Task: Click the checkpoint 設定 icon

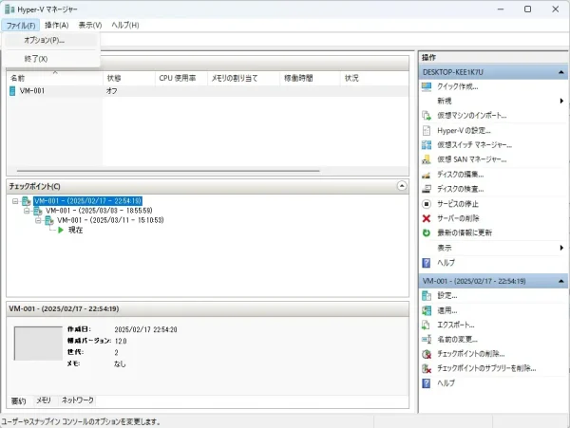Action: (x=427, y=296)
